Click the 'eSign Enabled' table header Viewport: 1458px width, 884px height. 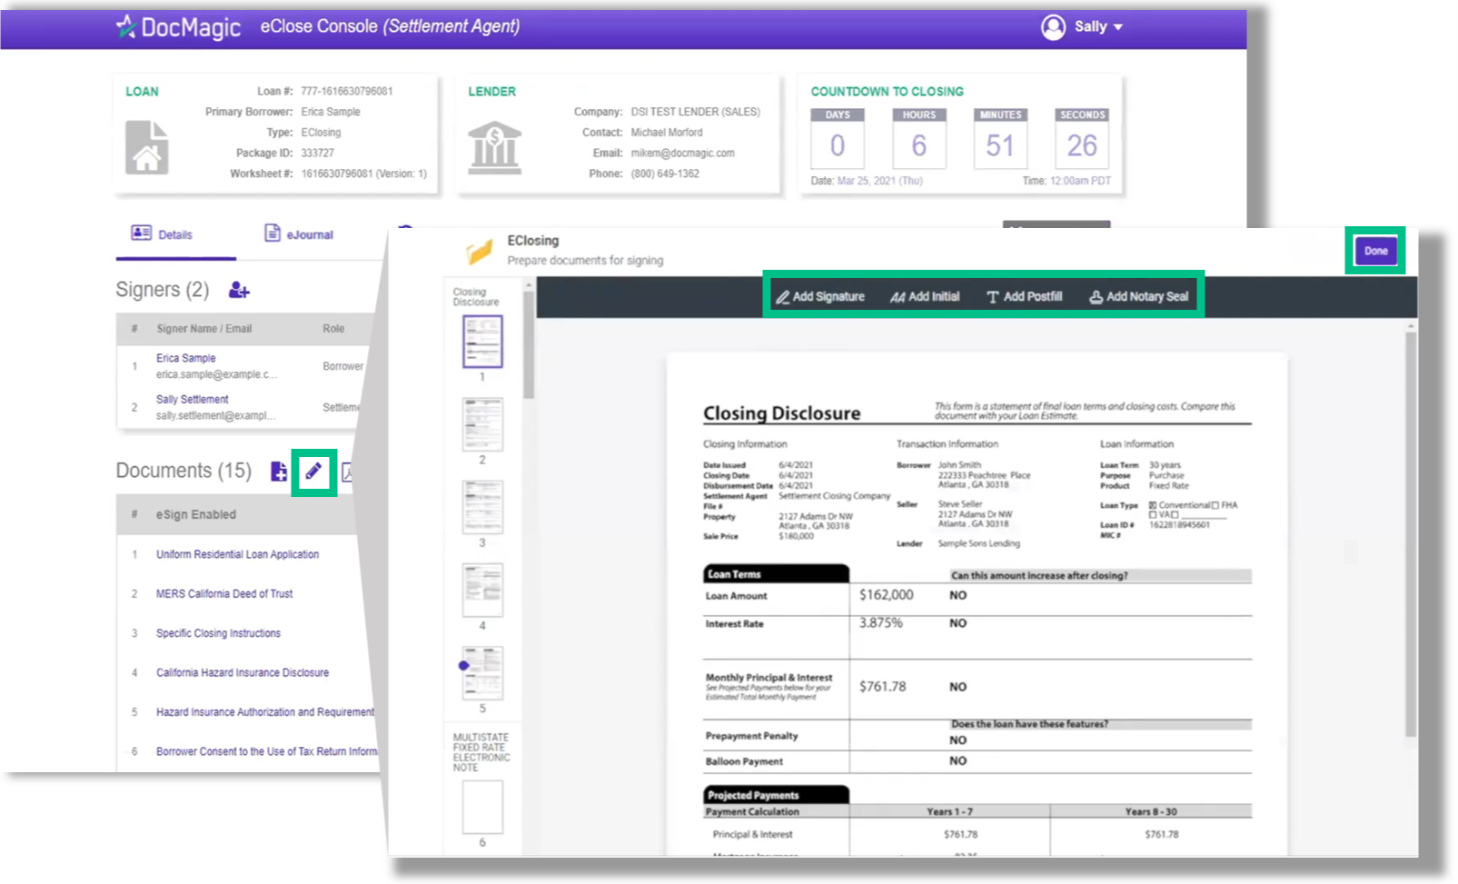click(x=195, y=514)
